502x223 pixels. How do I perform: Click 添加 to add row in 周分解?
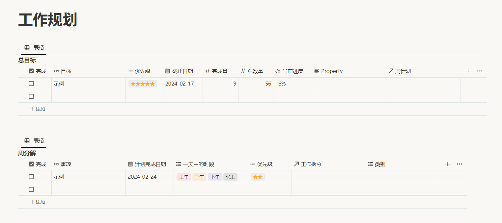pyautogui.click(x=38, y=202)
